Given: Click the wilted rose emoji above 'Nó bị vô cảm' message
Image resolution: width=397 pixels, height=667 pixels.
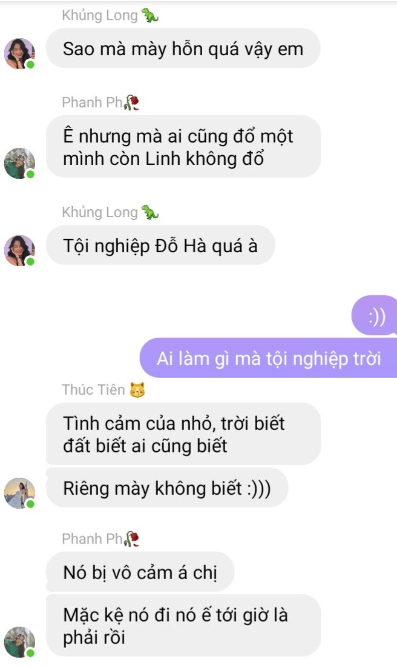Looking at the screenshot, I should coord(132,539).
